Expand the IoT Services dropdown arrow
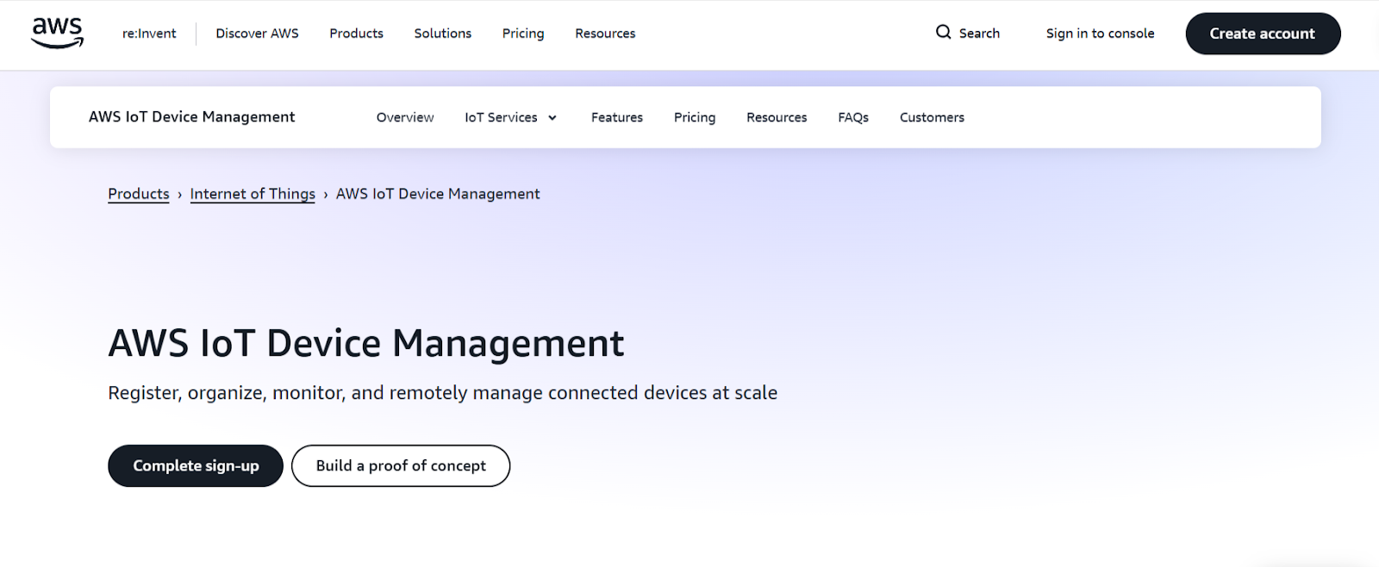 (x=552, y=118)
